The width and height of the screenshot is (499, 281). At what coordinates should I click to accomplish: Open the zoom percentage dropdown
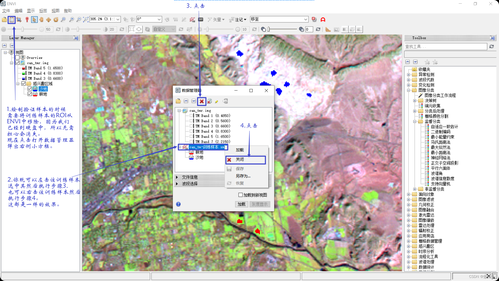coord(118,19)
